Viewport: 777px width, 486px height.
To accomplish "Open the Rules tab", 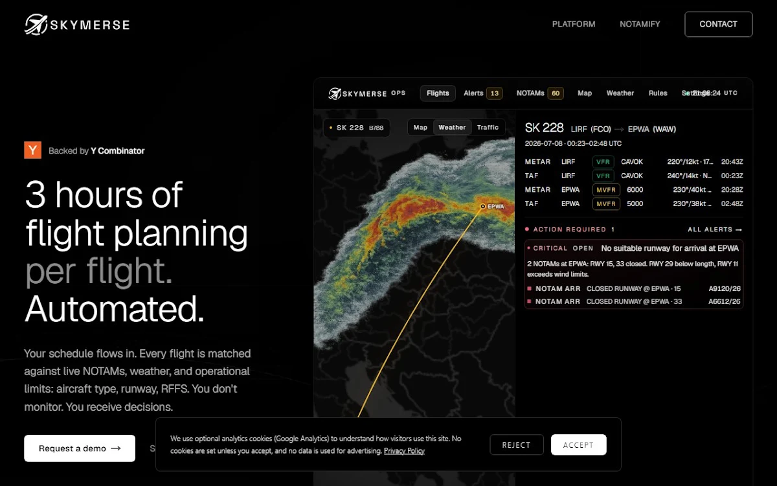I will pos(658,93).
